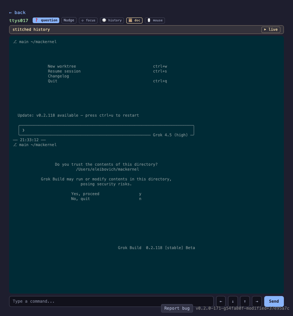The width and height of the screenshot is (293, 316).
Task: Click the question status badge
Action: point(46,20)
